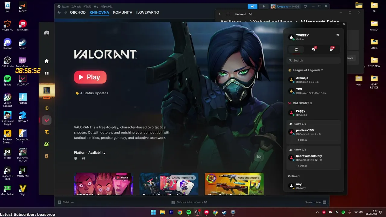
Task: Switch Steam to Big Picture mode icon
Action: (x=305, y=6)
